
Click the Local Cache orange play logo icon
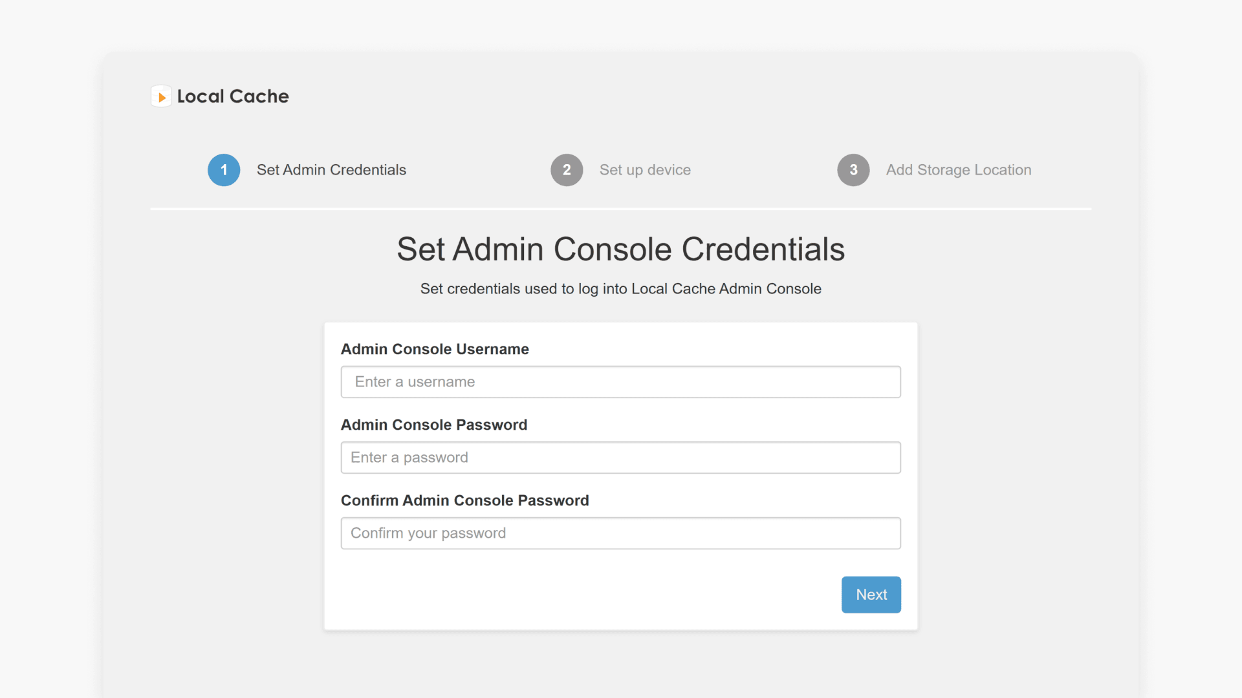pyautogui.click(x=161, y=97)
